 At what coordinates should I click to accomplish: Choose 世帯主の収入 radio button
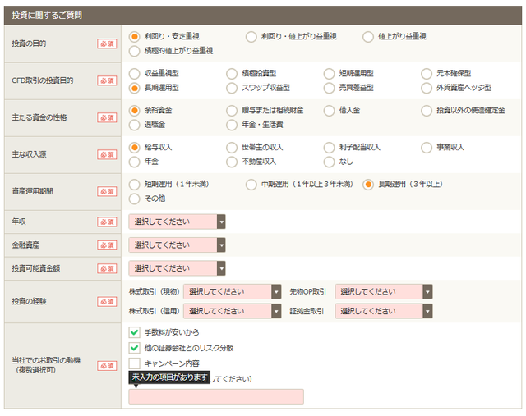[232, 148]
